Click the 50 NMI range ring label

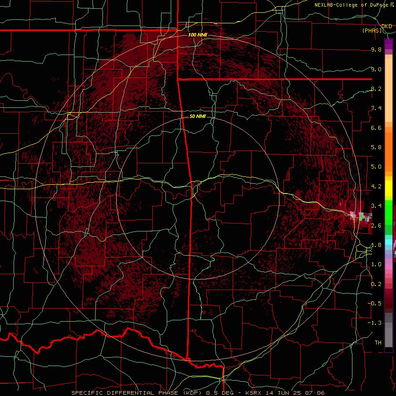pyautogui.click(x=198, y=116)
